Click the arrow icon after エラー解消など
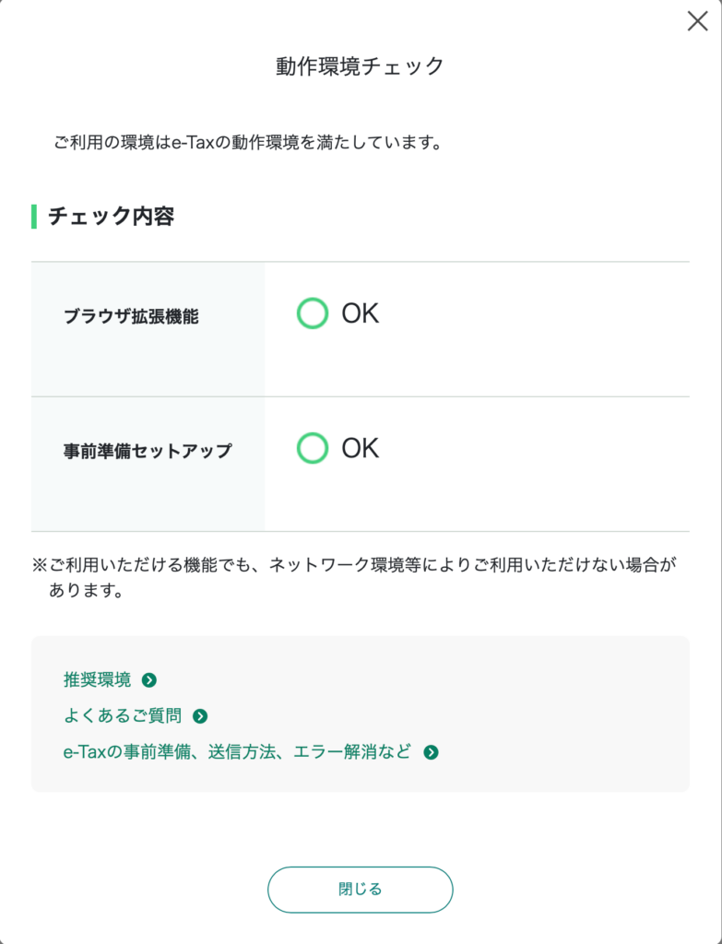This screenshot has width=722, height=944. tap(431, 752)
